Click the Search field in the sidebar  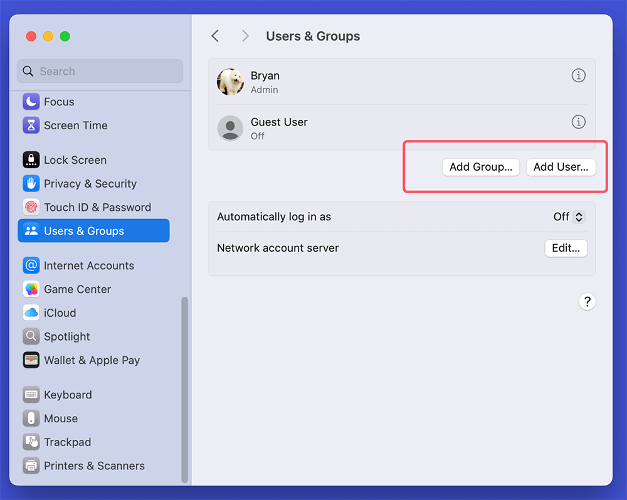click(99, 71)
